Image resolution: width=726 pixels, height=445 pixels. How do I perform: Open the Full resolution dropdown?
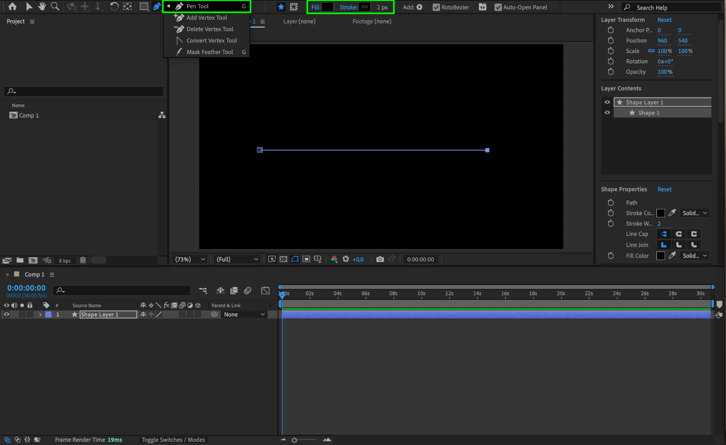237,259
